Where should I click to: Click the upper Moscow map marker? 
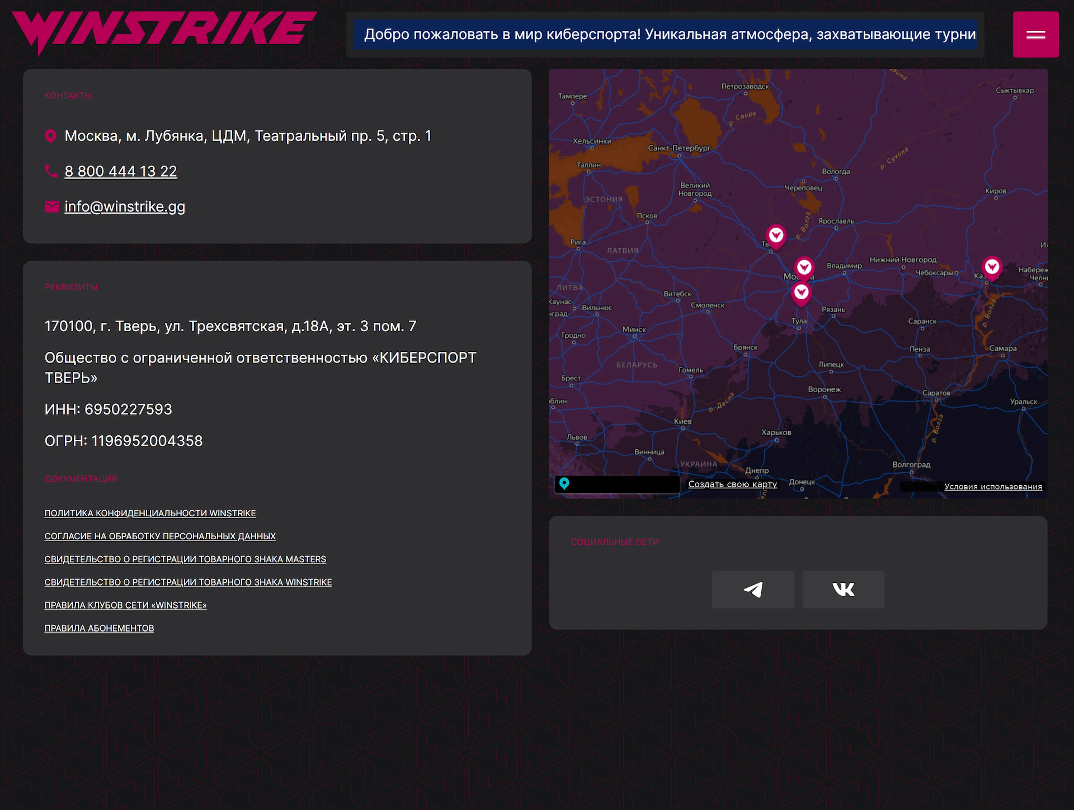(804, 267)
